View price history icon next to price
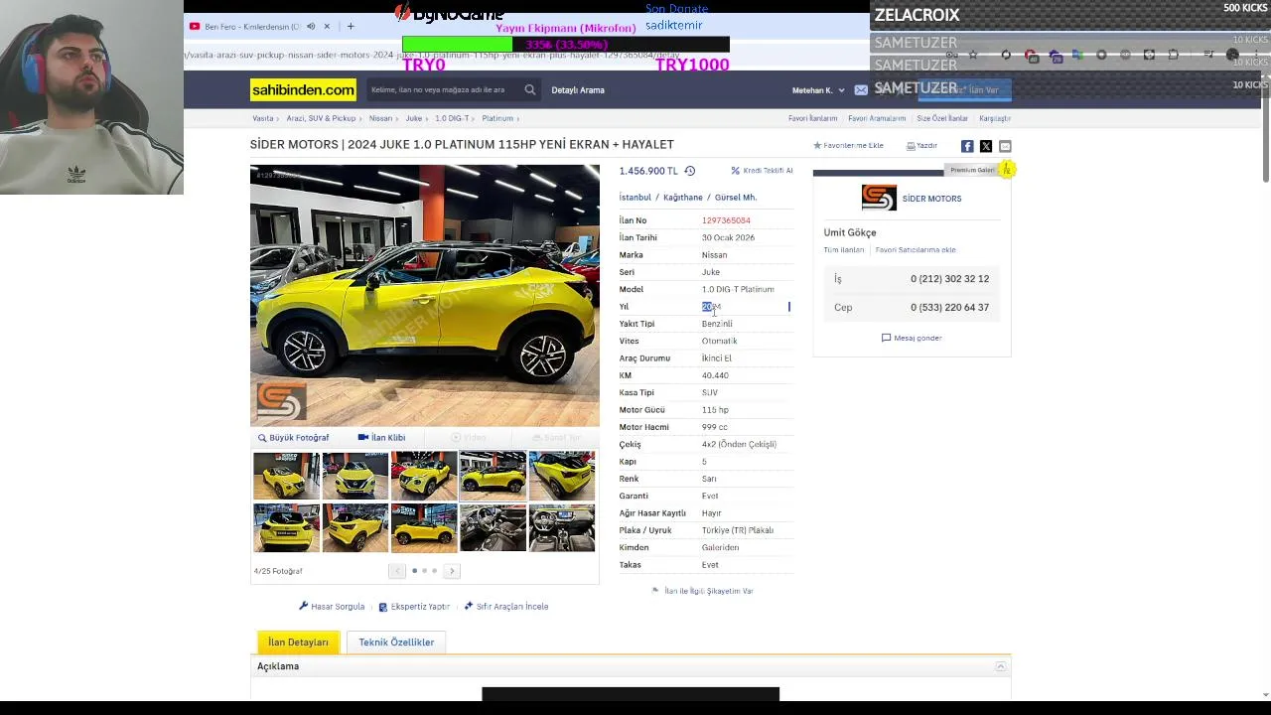The width and height of the screenshot is (1271, 715). (689, 171)
